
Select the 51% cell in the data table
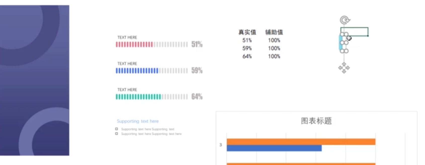247,40
